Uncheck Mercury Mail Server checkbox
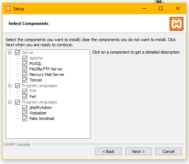The width and height of the screenshot is (189, 164). point(25,74)
